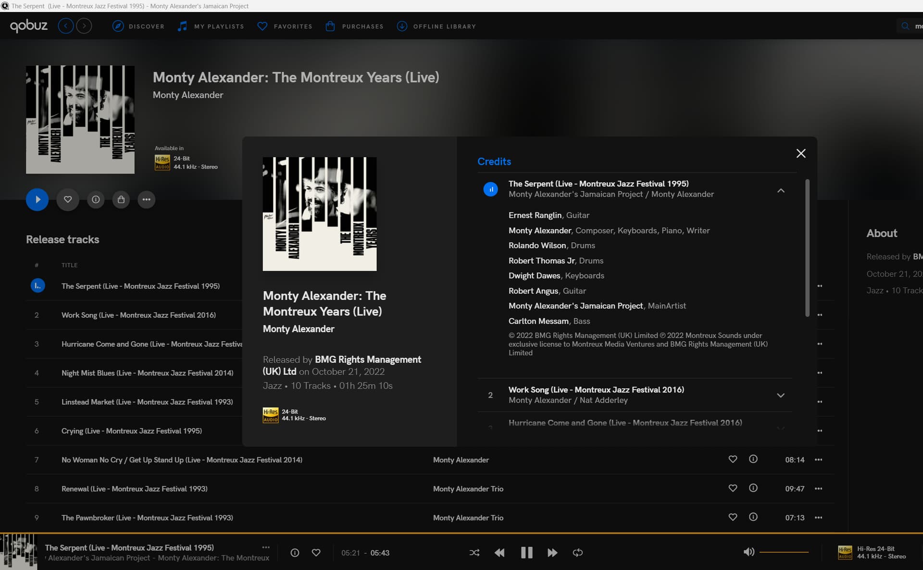The image size is (923, 570).
Task: Close the Credits dialog
Action: pyautogui.click(x=801, y=153)
